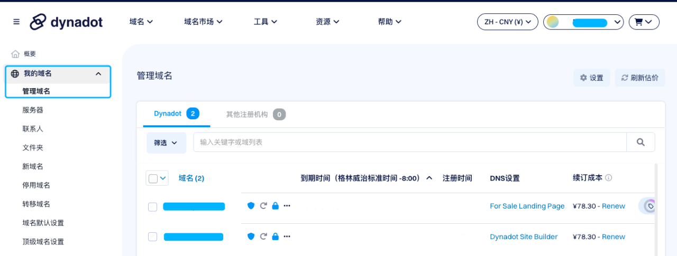The width and height of the screenshot is (677, 256).
Task: Focus the keyword or domain list search field
Action: (x=410, y=142)
